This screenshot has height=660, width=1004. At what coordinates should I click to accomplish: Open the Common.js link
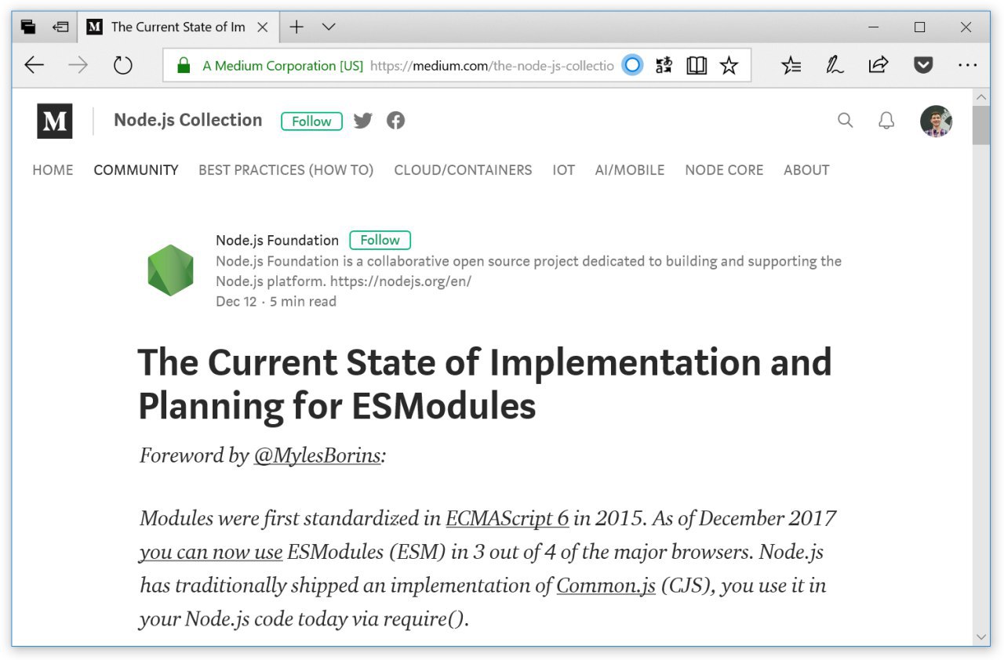pyautogui.click(x=606, y=586)
